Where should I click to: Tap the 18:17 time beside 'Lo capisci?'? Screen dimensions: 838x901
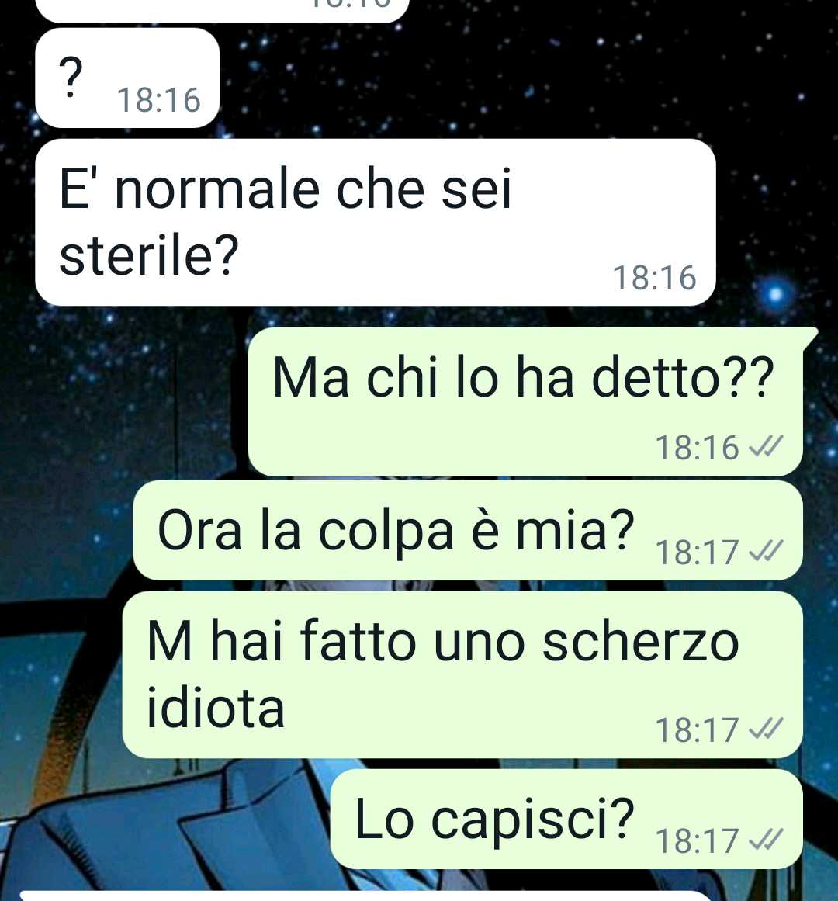pos(697,840)
